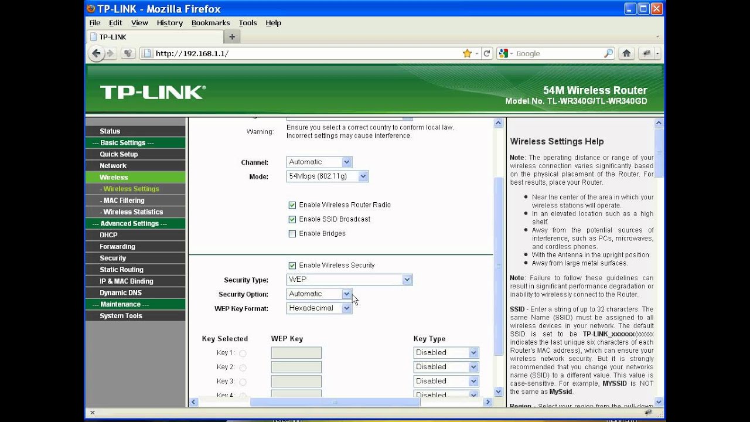Open the Security Option dropdown
This screenshot has width=750, height=422.
319,294
